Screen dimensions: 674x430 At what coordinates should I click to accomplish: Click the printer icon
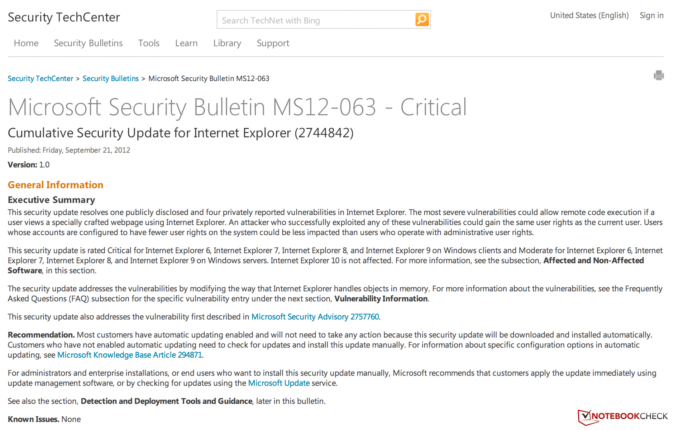tap(658, 75)
